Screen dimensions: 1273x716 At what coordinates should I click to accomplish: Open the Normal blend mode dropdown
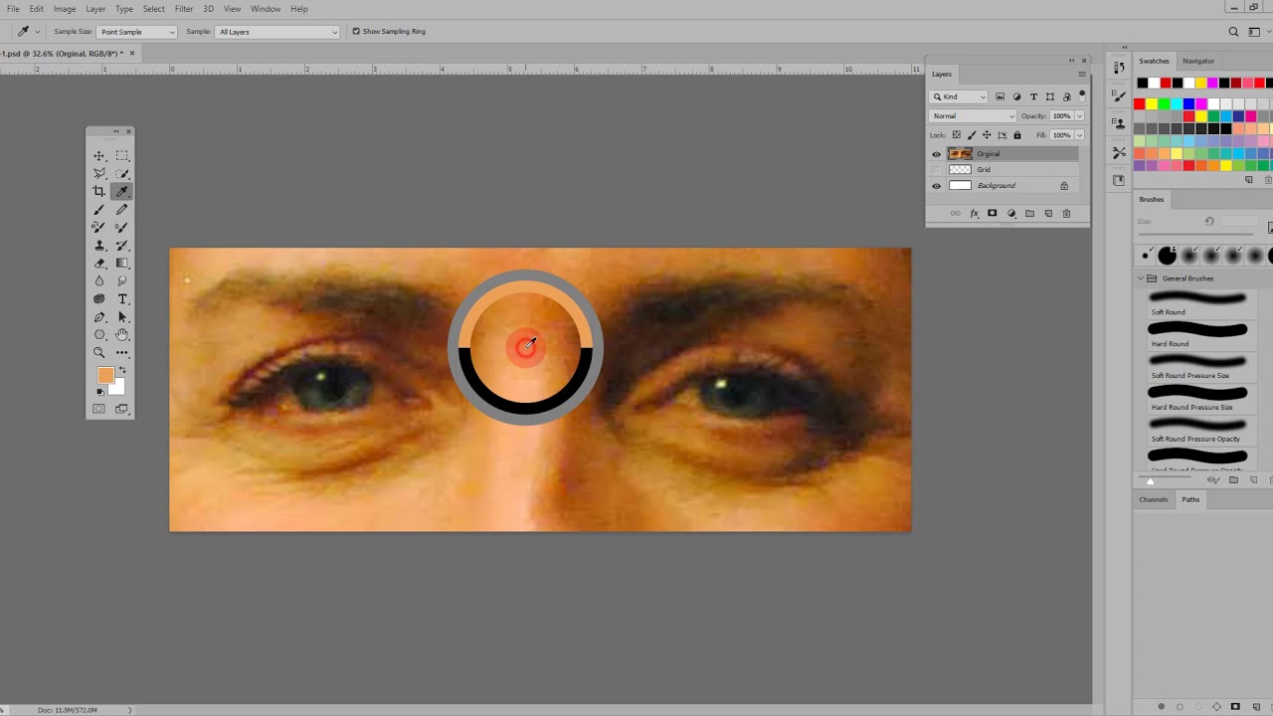(x=974, y=116)
